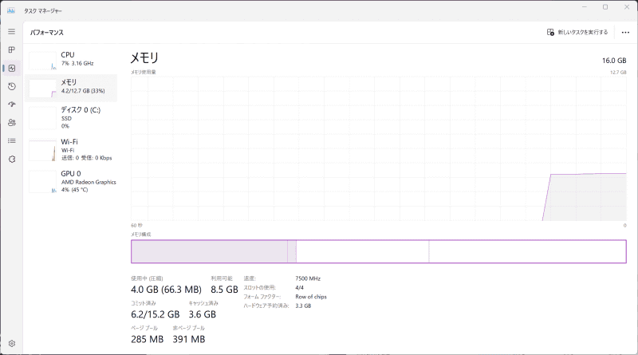This screenshot has width=638, height=355.
Task: Open Task Manager settings gear
Action: [11, 344]
